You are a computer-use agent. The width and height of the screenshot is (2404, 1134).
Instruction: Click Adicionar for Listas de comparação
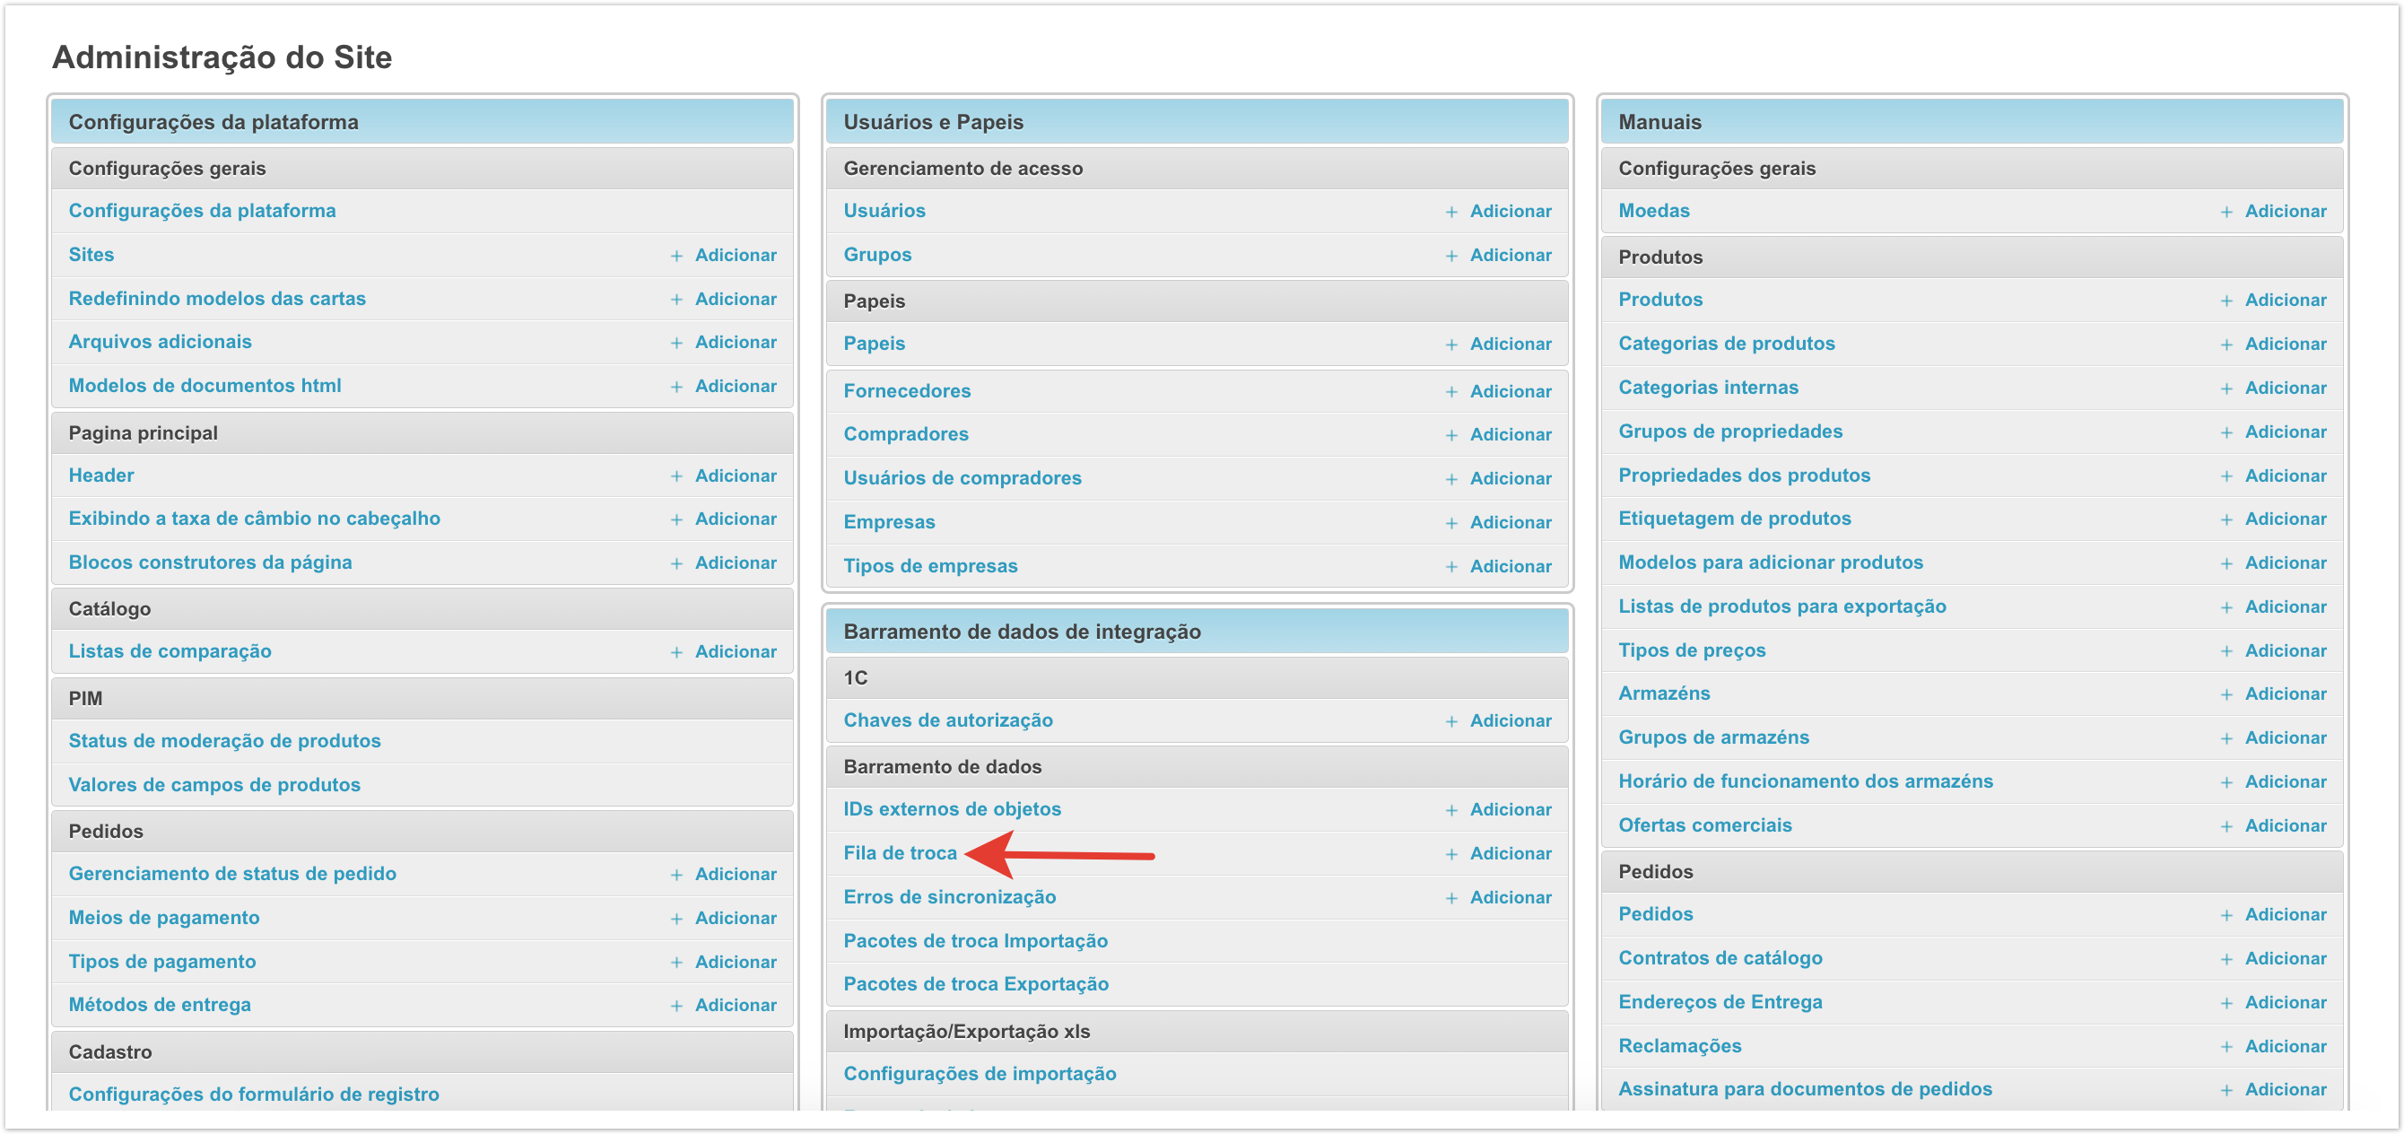click(x=735, y=651)
